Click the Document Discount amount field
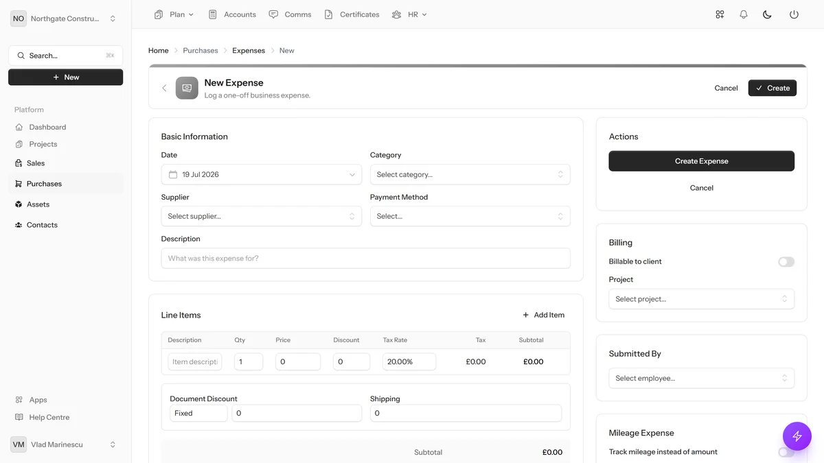The image size is (824, 463). pos(297,413)
